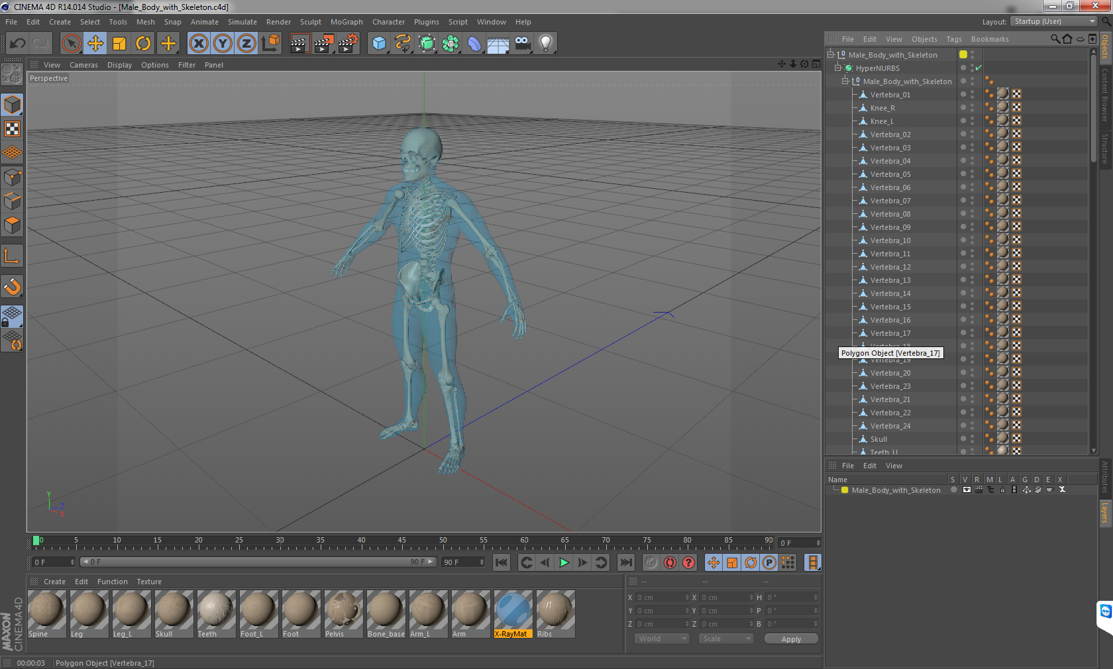The width and height of the screenshot is (1113, 669).
Task: Open the spline tools icon
Action: (x=403, y=44)
